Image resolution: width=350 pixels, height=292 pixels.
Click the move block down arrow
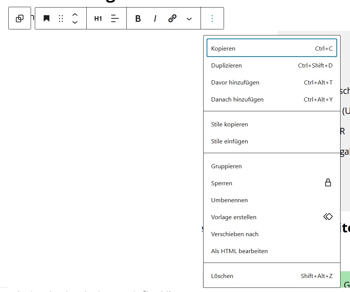point(75,23)
